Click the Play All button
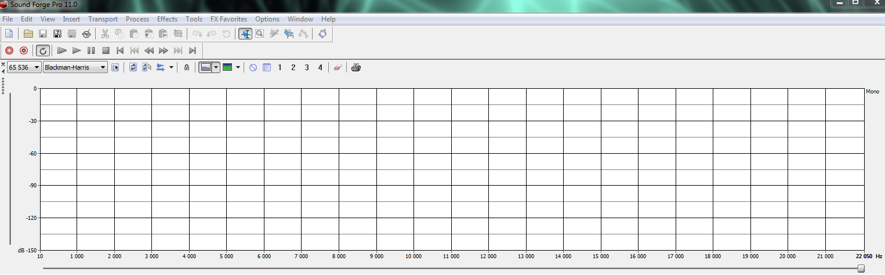The image size is (885, 275). point(62,50)
